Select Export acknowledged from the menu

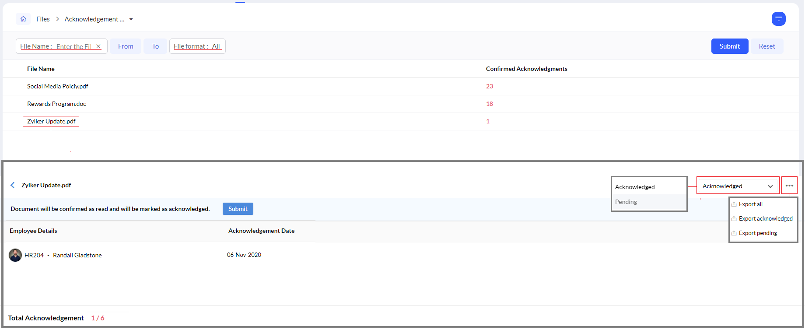(x=766, y=219)
